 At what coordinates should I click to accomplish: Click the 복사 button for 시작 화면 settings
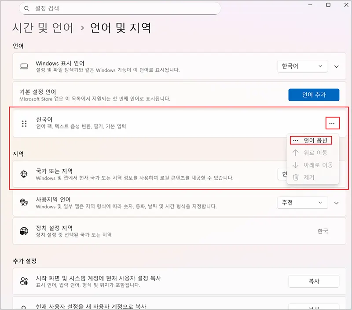pos(314,281)
